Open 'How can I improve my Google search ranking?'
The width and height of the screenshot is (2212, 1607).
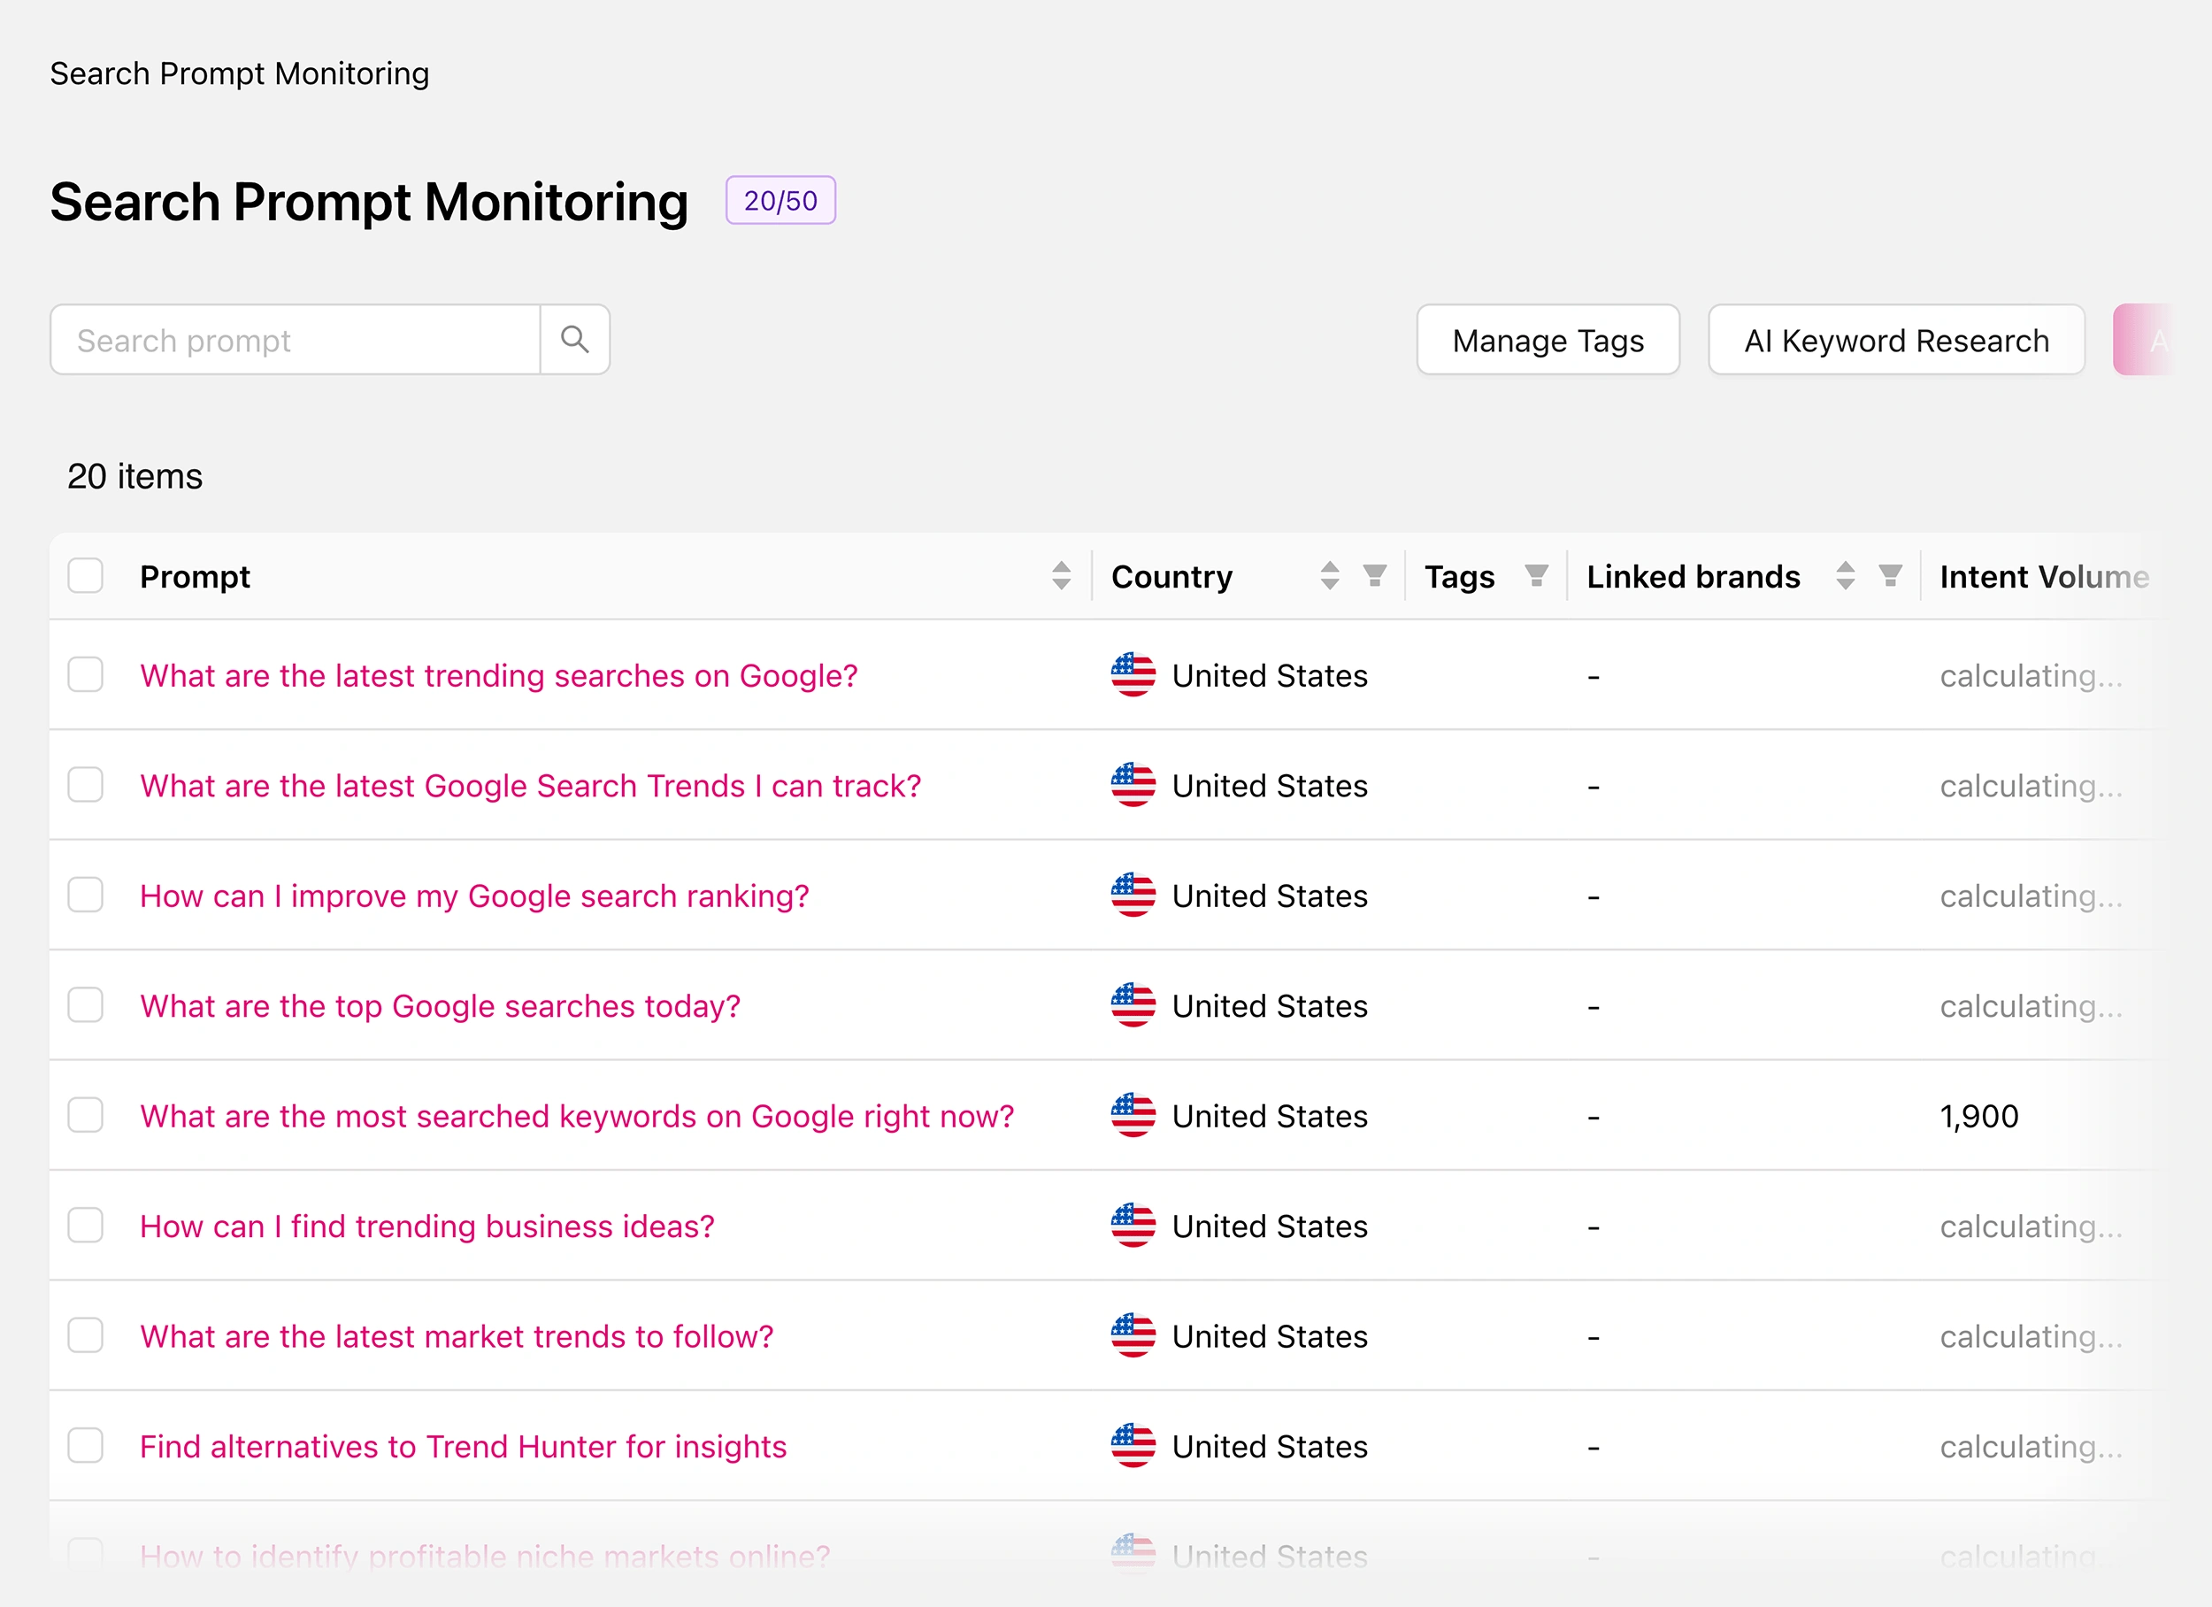474,896
